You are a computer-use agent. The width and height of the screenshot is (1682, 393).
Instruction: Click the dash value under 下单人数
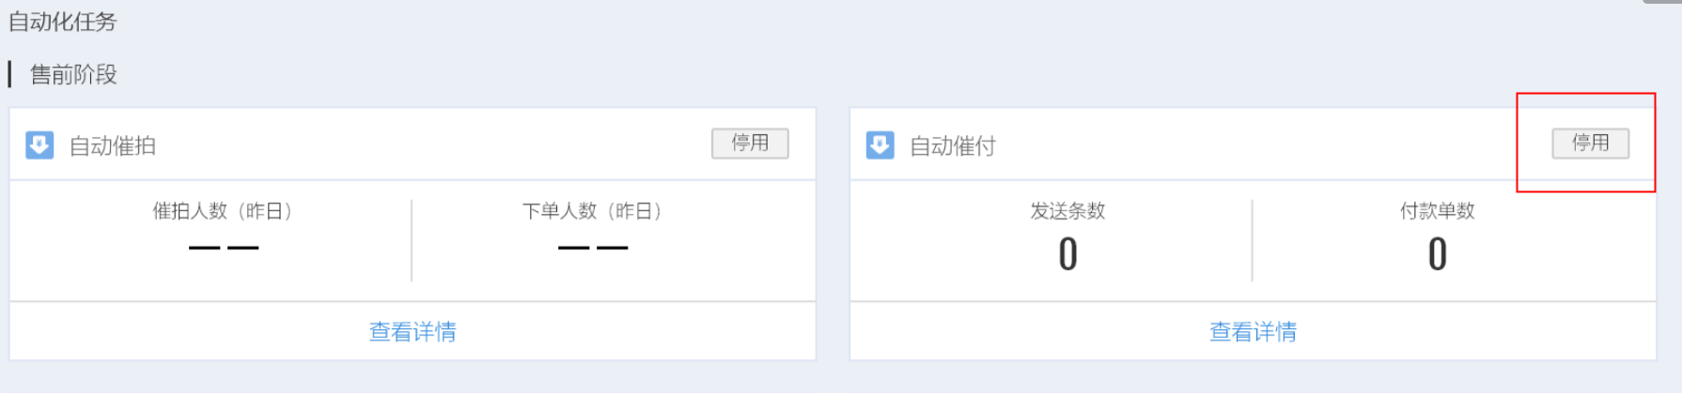pyautogui.click(x=593, y=249)
